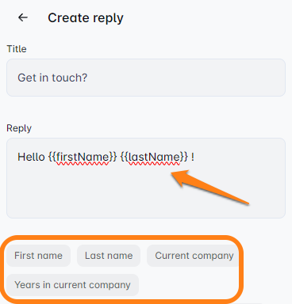
Task: Click the {{firstName}} placeholder in the reply
Action: pyautogui.click(x=83, y=157)
